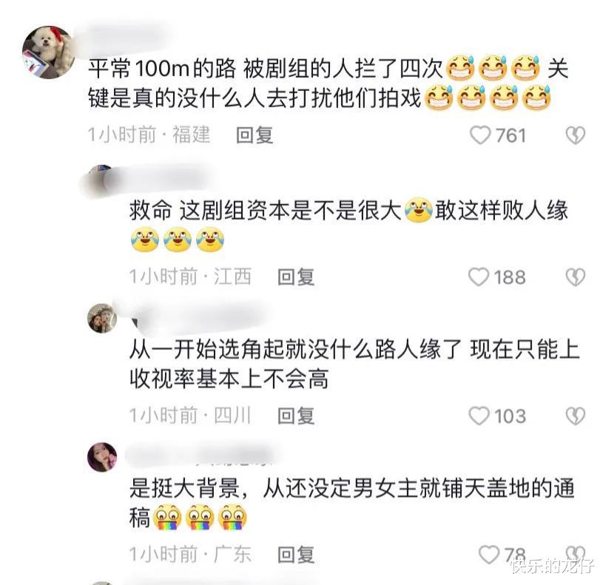603x585 pixels.
Task: Select the comment text starting with 平常100m的路
Action: 329,84
